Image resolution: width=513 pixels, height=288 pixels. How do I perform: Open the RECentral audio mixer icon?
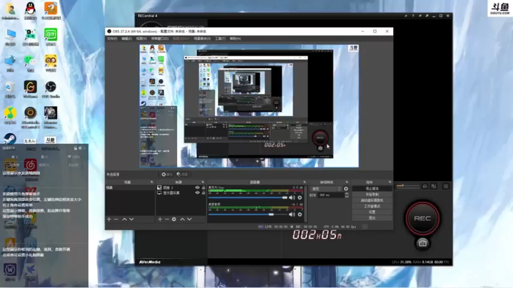(434, 186)
